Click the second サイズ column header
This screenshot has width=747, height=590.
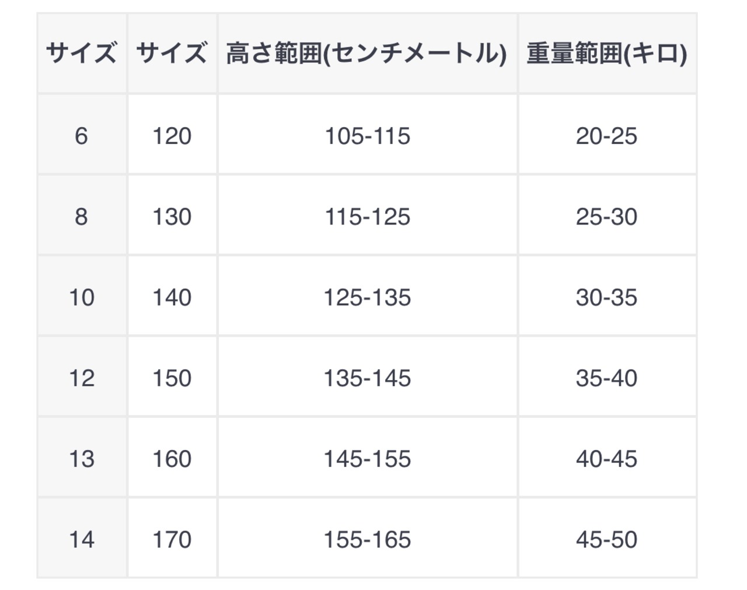(x=172, y=53)
